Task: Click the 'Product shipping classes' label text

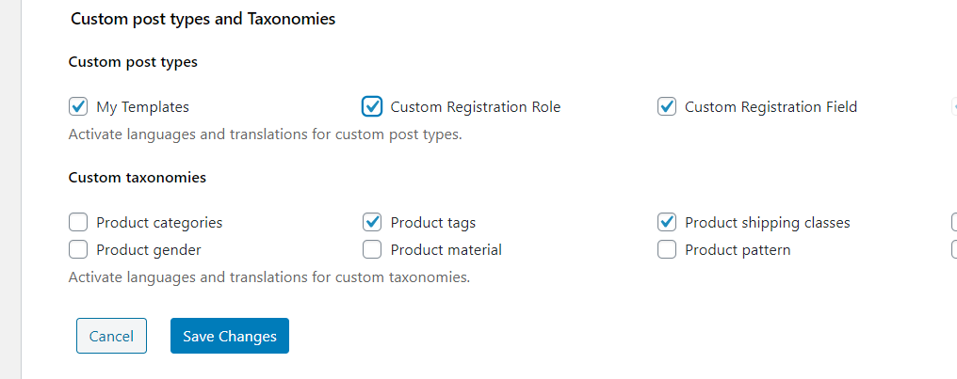Action: [x=767, y=223]
